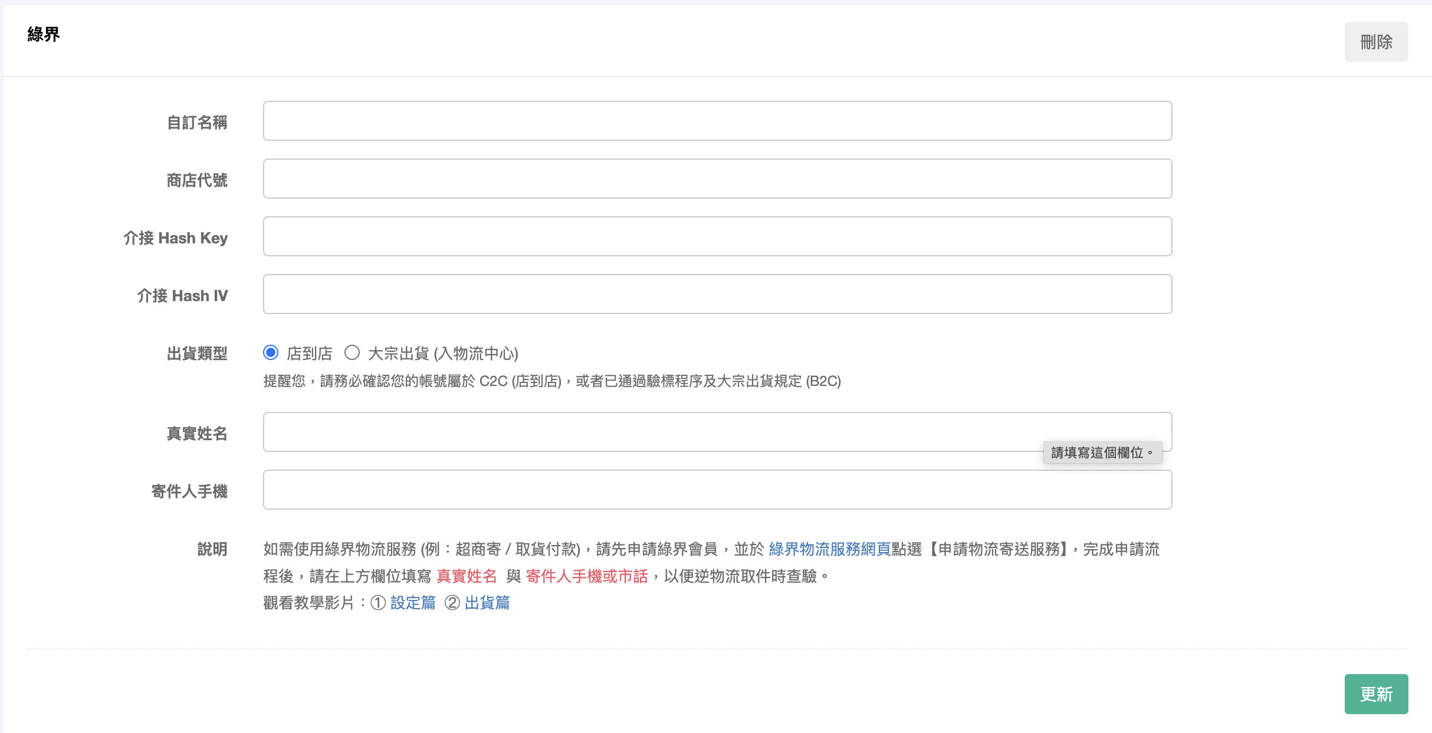Focus the 商店代號 input field
This screenshot has width=1432, height=733.
pos(717,179)
